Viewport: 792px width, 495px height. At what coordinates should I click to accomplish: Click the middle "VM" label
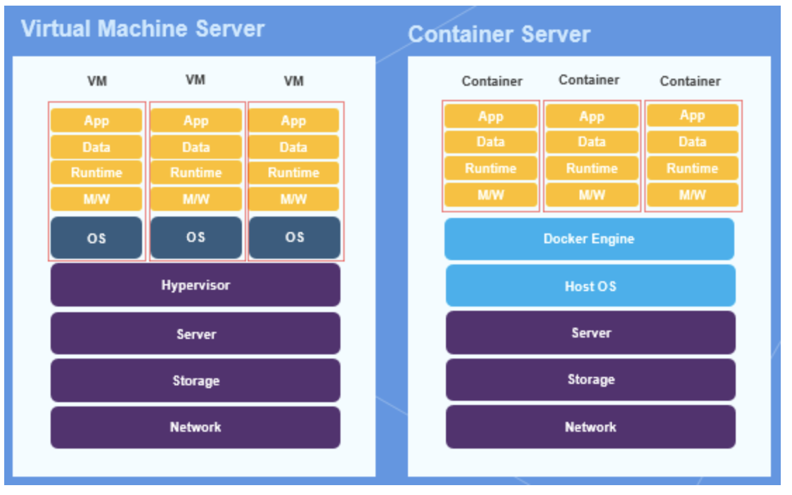pyautogui.click(x=196, y=80)
